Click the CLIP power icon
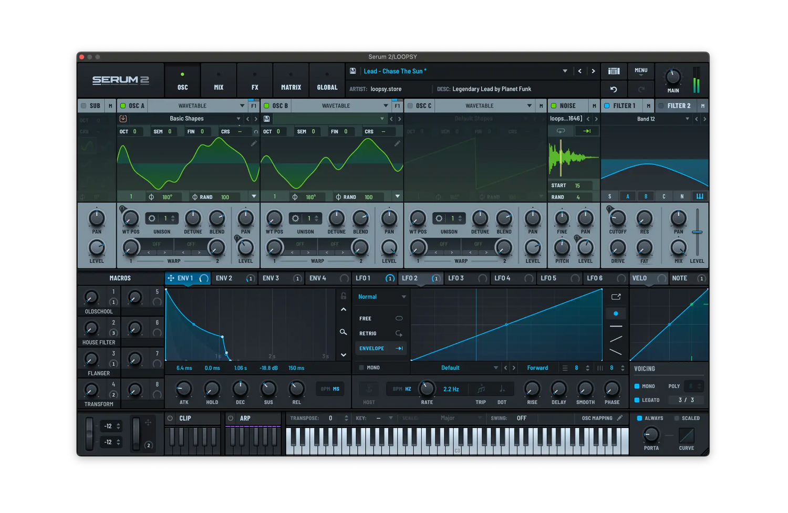The width and height of the screenshot is (788, 513). click(170, 418)
